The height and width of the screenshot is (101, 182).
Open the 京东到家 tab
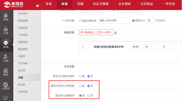click(125, 4)
